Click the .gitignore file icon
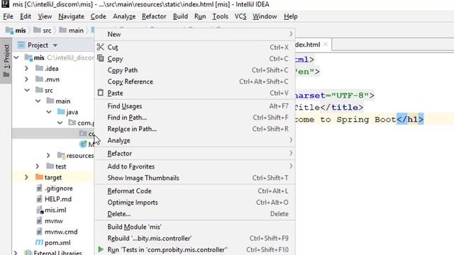This screenshot has width=454, height=255. [40, 188]
